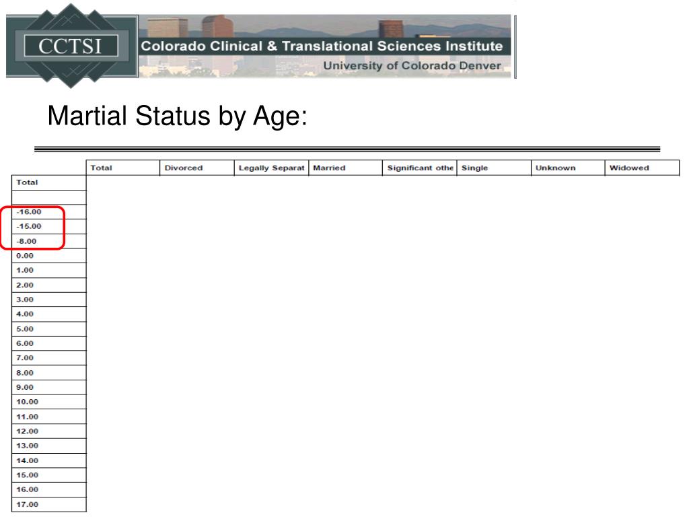689x517 pixels.
Task: Select the Single column header
Action: point(494,168)
